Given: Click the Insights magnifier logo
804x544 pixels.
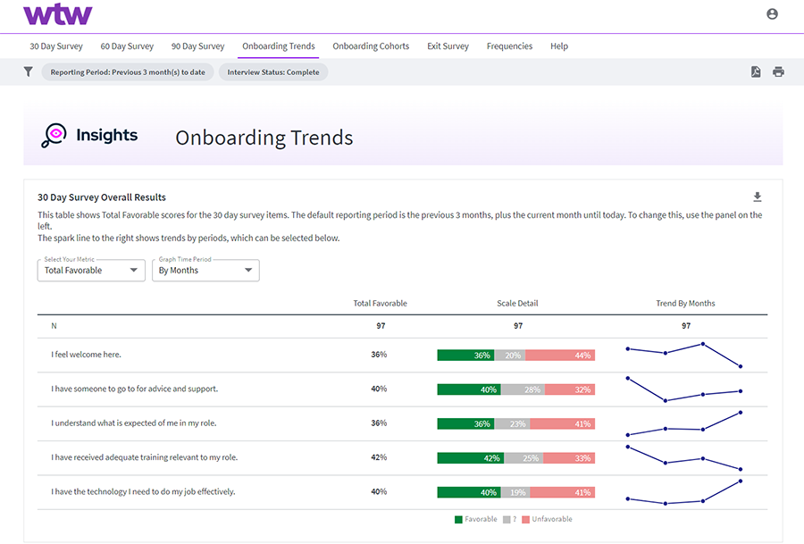Looking at the screenshot, I should coord(54,134).
